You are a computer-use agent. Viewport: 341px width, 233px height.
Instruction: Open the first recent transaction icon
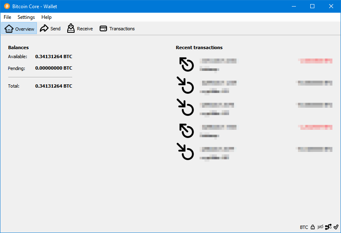tap(186, 64)
